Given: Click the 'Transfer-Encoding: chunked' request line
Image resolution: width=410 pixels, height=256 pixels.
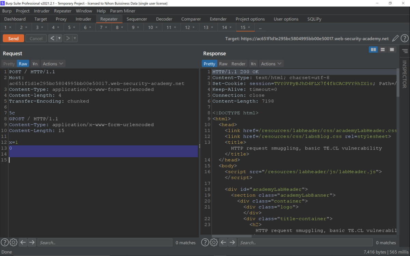Looking at the screenshot, I should pyautogui.click(x=49, y=101).
